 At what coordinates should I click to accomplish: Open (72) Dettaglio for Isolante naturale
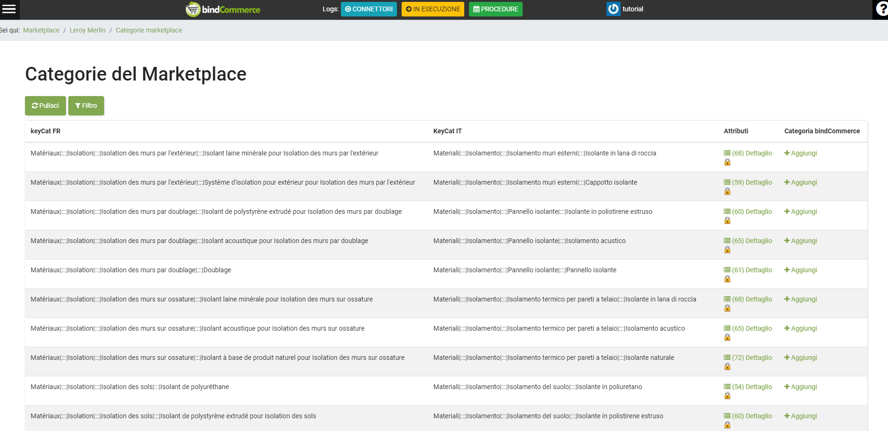748,358
